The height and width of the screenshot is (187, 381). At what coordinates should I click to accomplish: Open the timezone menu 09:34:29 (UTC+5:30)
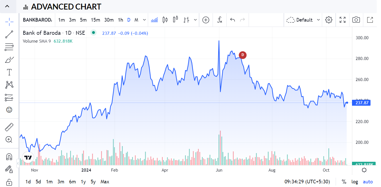307,182
